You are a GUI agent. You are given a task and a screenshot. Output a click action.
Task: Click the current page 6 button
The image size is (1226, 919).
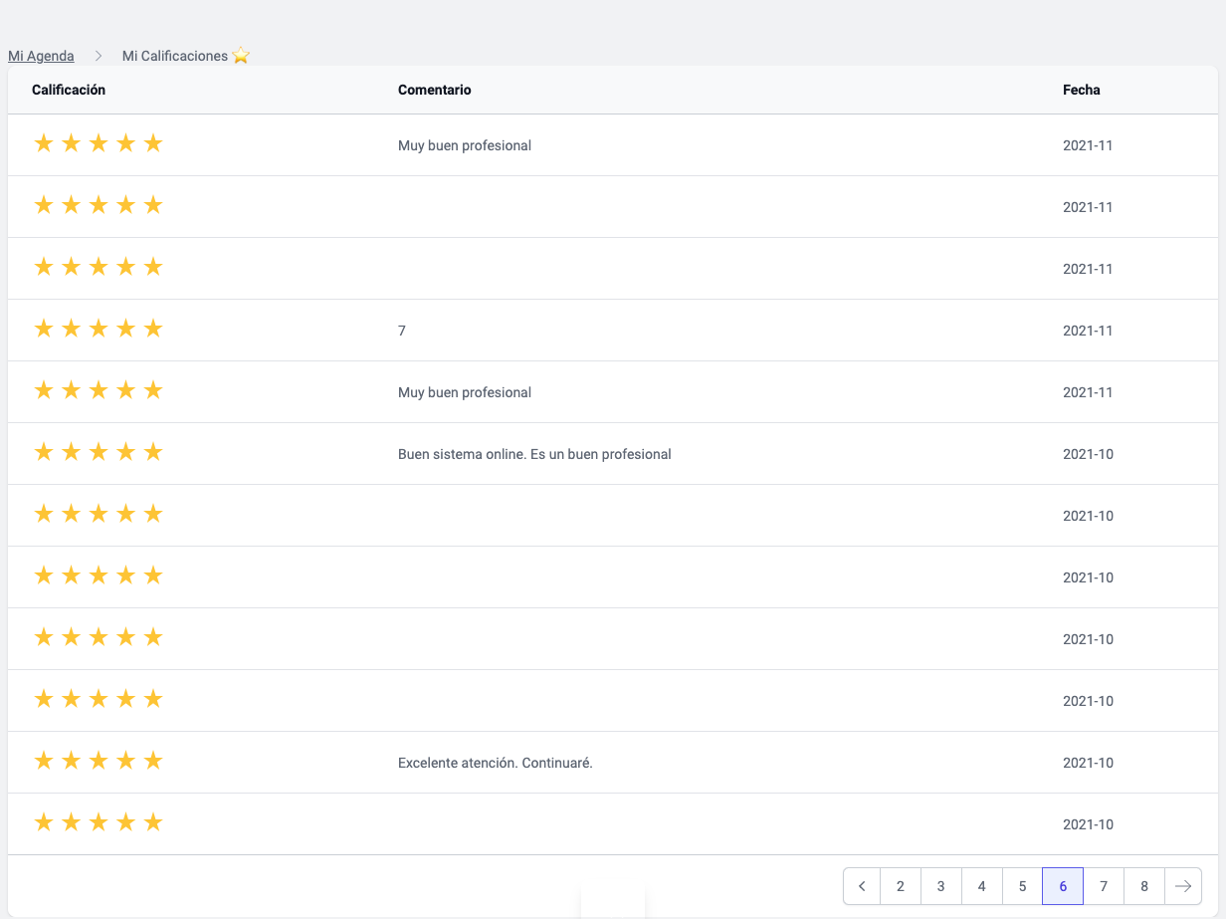1063,886
